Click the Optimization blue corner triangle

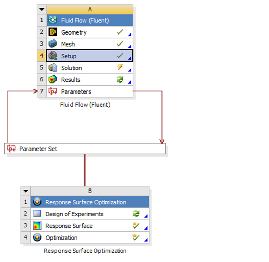coord(146,240)
